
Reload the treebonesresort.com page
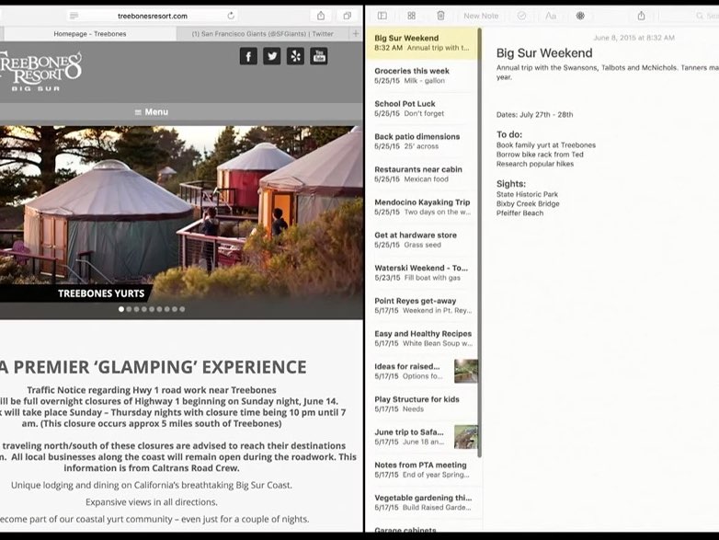click(x=231, y=16)
